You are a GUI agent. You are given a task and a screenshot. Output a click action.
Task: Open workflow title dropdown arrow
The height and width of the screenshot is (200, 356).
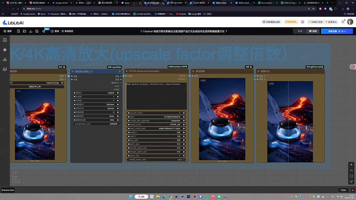click(226, 31)
